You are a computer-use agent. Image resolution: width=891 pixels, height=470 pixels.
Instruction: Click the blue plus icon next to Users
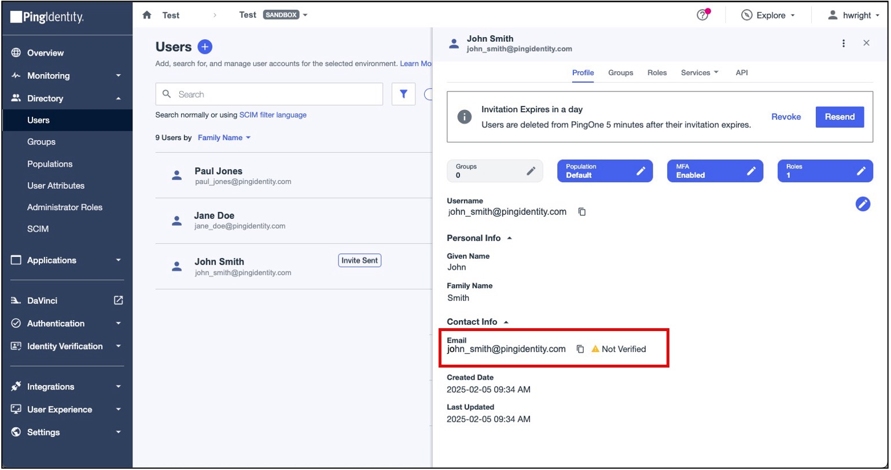coord(205,47)
